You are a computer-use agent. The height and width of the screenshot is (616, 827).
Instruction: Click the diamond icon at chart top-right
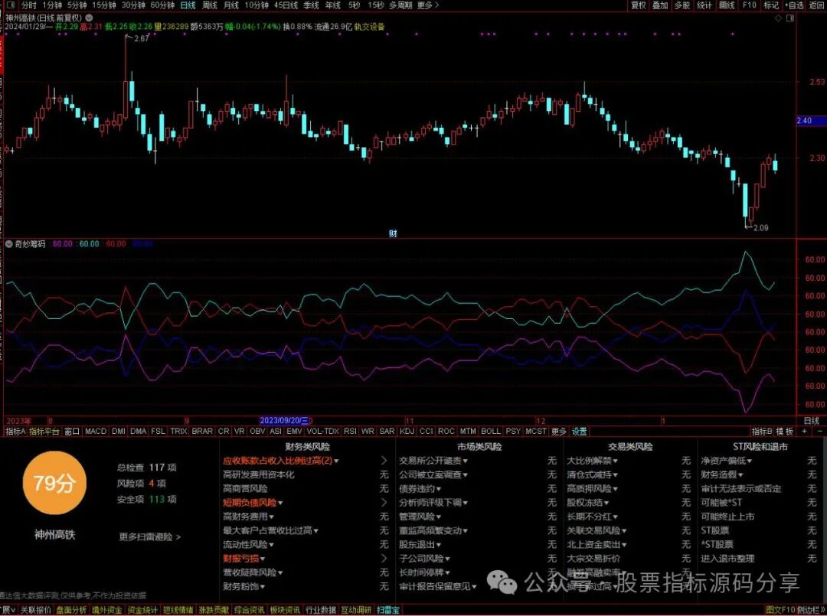779,18
